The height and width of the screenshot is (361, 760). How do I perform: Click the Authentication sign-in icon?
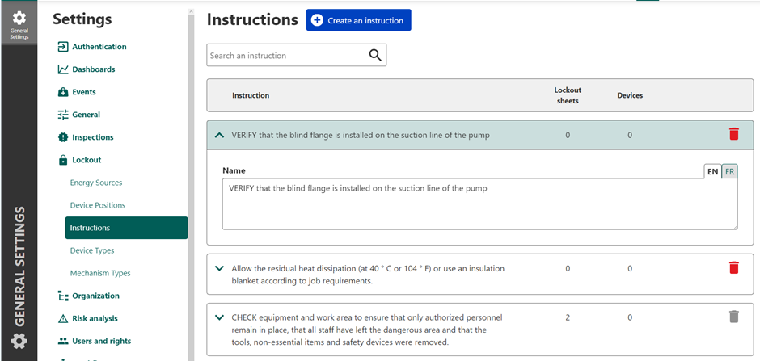[63, 47]
